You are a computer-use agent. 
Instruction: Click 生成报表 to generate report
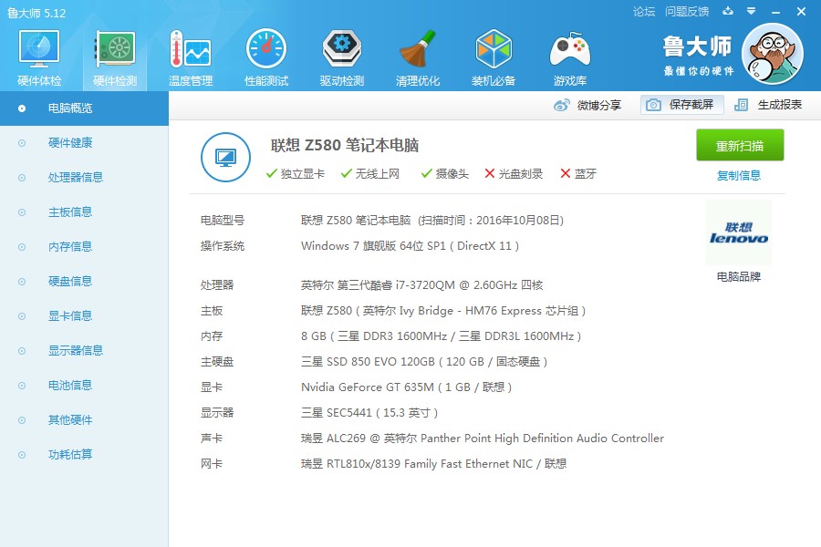[x=780, y=105]
